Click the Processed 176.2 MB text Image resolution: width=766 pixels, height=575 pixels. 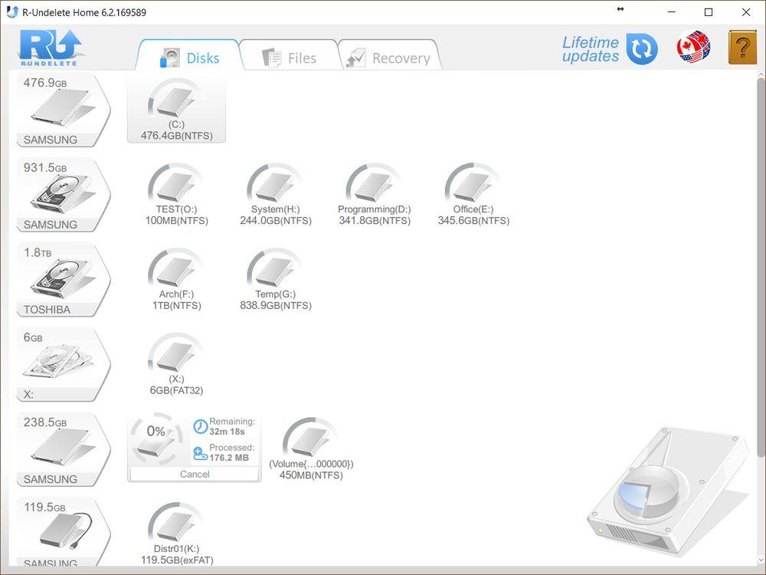tap(232, 453)
